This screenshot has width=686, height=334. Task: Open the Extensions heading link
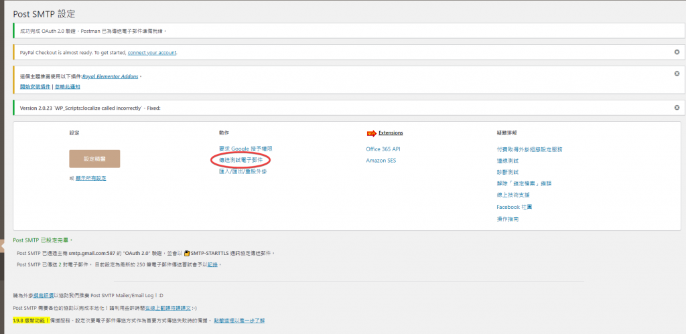point(391,133)
